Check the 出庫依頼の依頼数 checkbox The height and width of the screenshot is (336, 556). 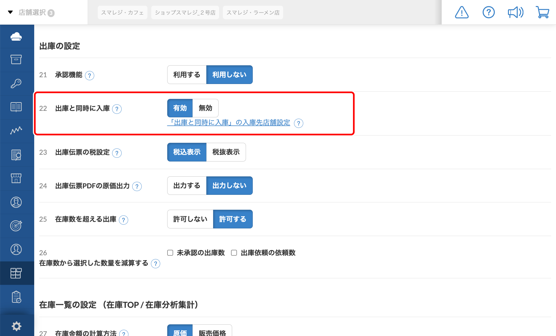(234, 253)
